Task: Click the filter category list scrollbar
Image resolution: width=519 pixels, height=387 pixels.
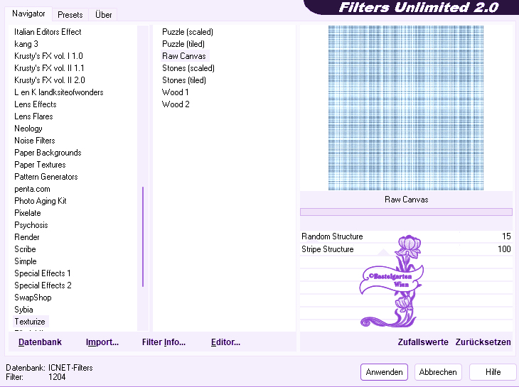Action: [143, 236]
